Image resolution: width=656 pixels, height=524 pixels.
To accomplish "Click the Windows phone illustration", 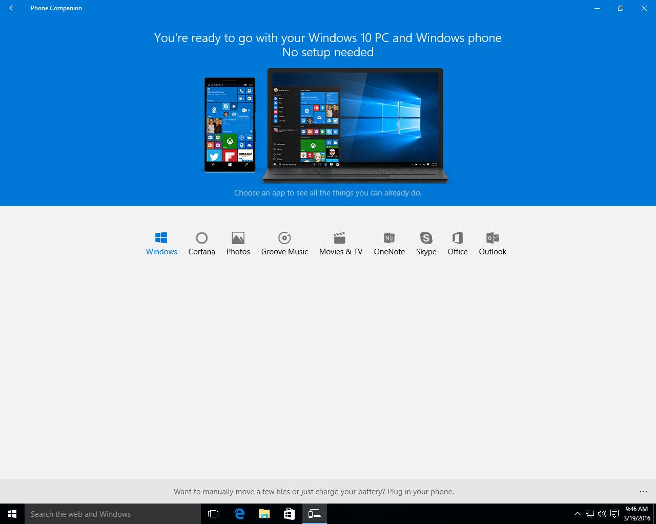I will [x=230, y=125].
